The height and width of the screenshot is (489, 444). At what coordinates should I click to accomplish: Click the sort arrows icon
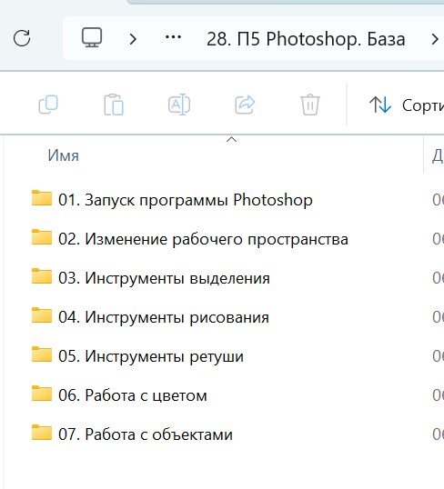(x=380, y=105)
